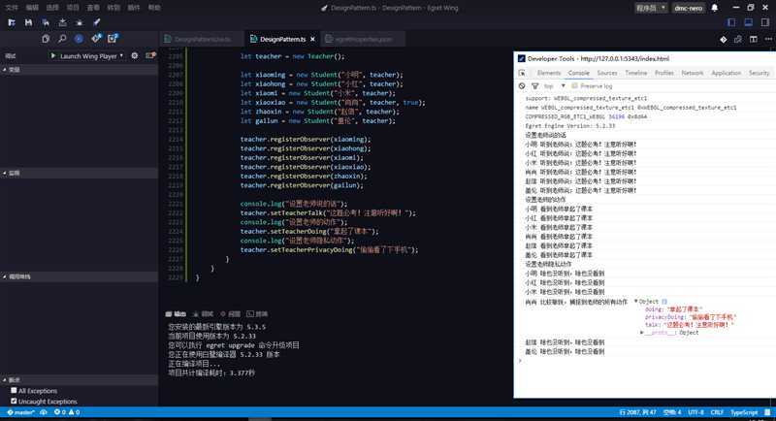776x421 pixels.
Task: Click the debug bug icon in top toolbar
Action: [80, 22]
